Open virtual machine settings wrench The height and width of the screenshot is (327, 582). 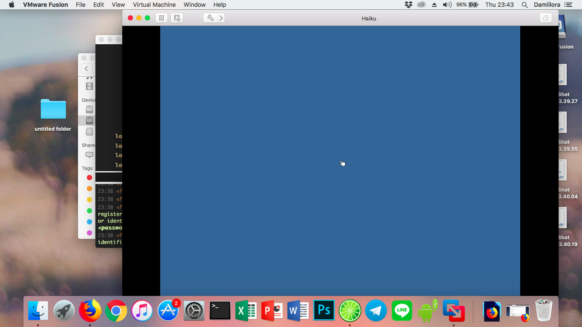(210, 18)
